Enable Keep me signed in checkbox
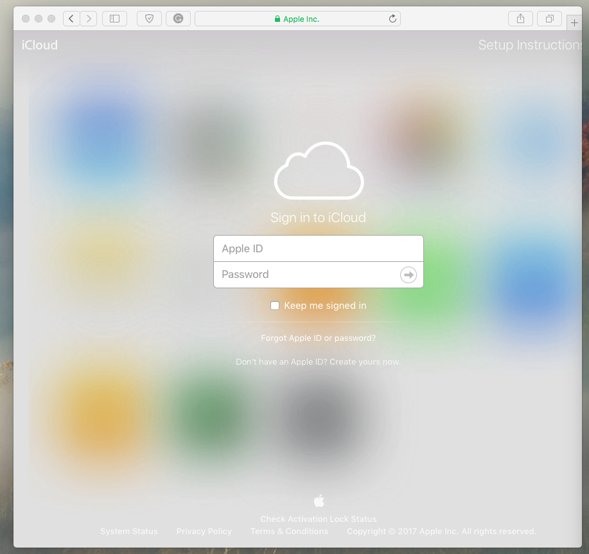The width and height of the screenshot is (589, 554). [275, 306]
